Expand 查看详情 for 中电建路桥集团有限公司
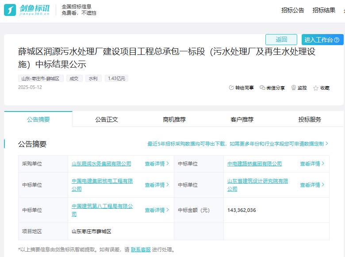Screen dimensions: 345x257 point(312,164)
